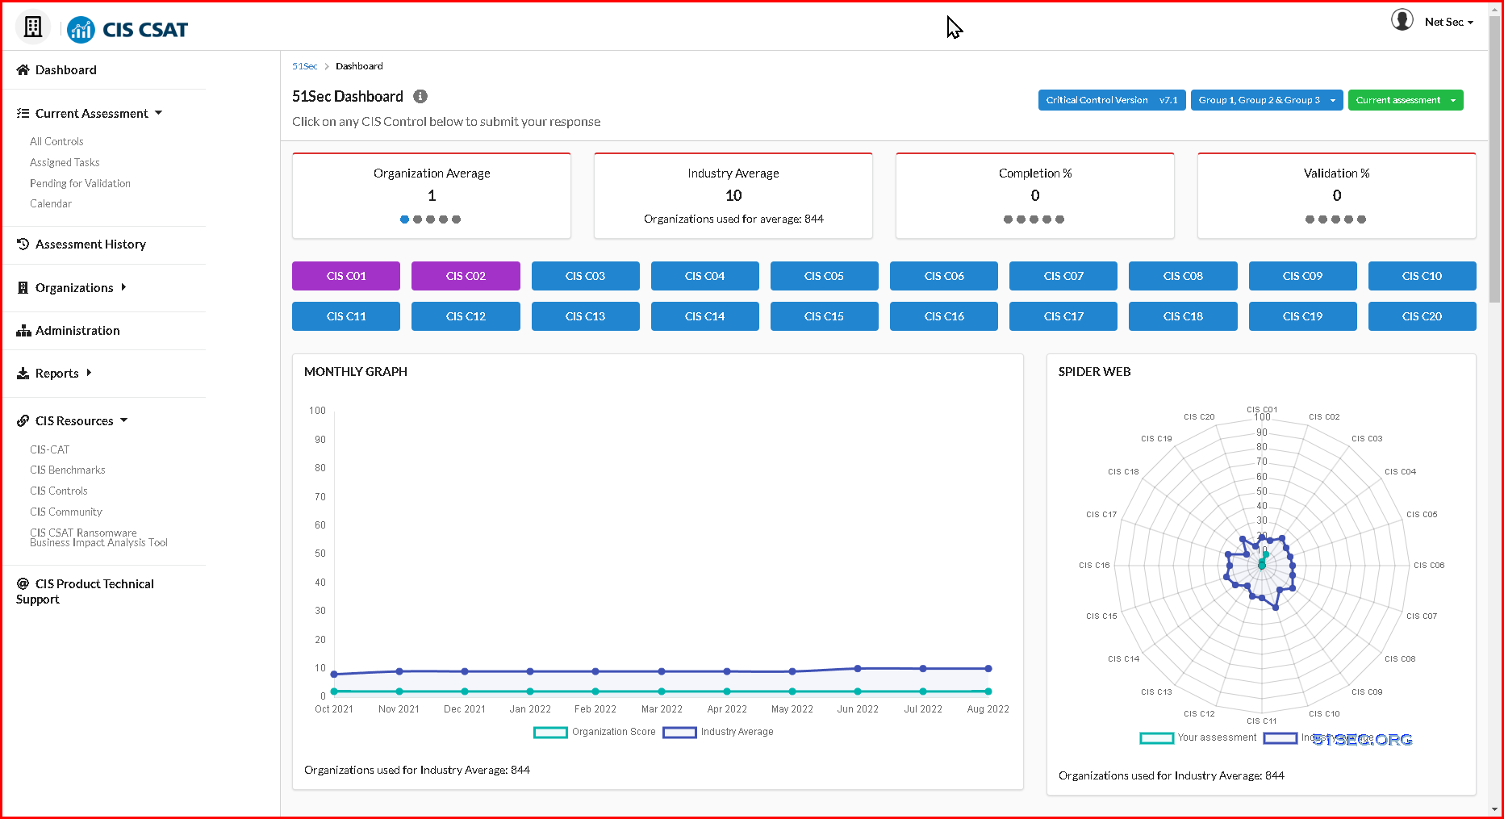Click the building organization icon

(x=33, y=27)
